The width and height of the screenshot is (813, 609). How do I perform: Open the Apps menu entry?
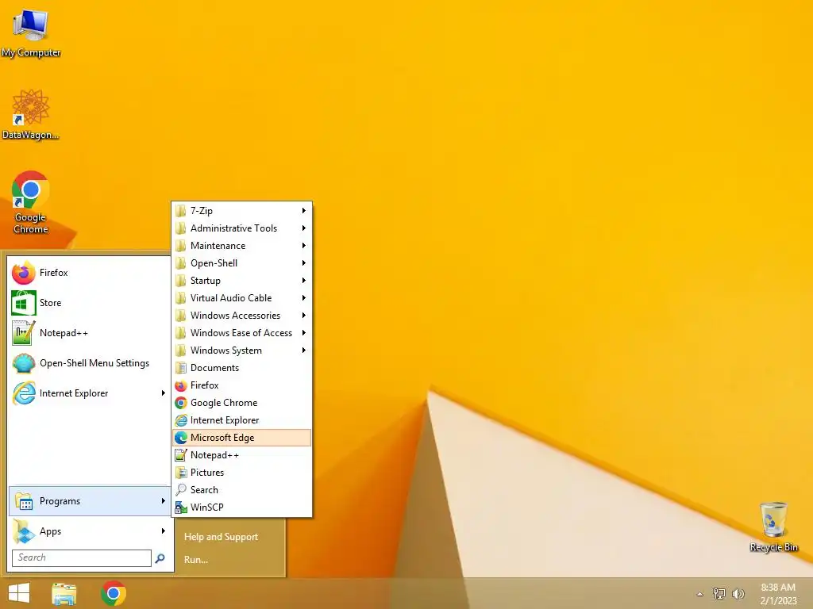[x=89, y=530]
